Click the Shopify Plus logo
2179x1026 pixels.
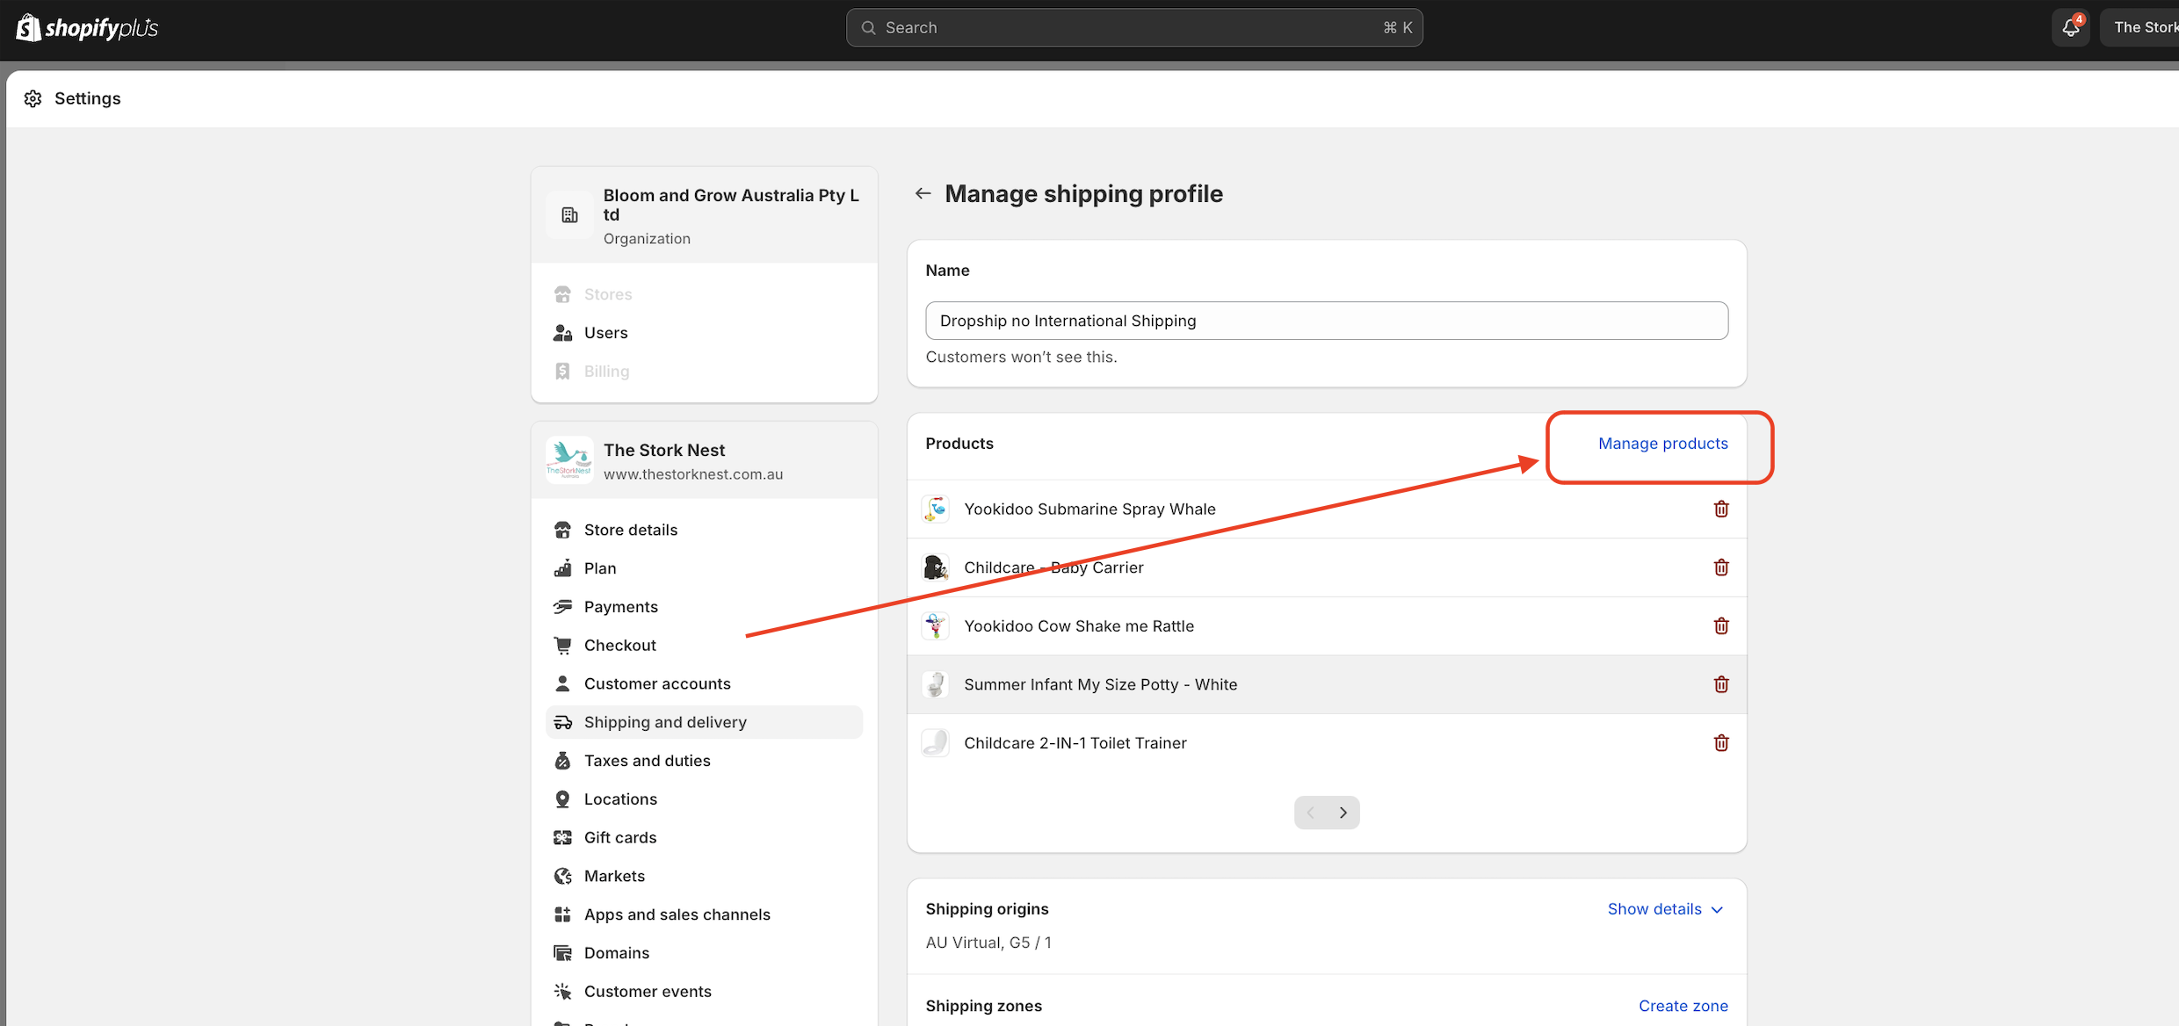tap(87, 27)
